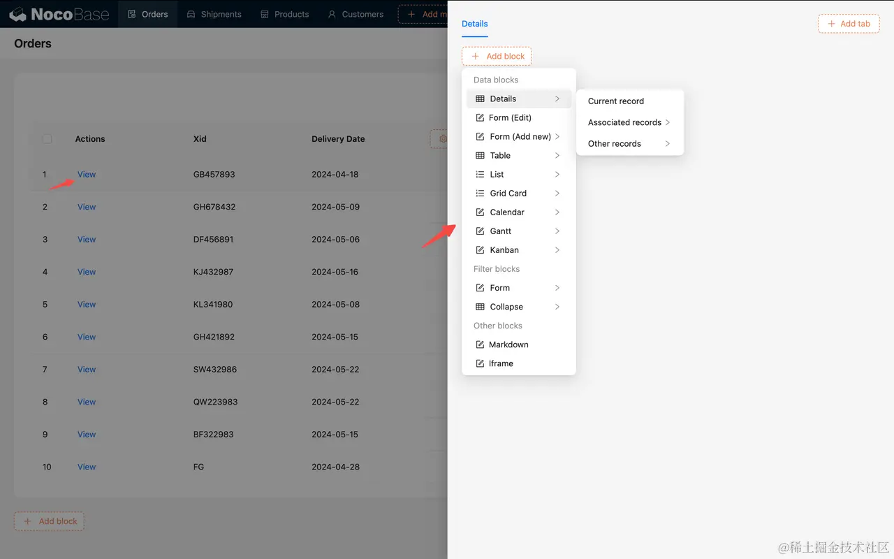Expand the filter Form submenu arrow
Image resolution: width=894 pixels, height=559 pixels.
557,288
